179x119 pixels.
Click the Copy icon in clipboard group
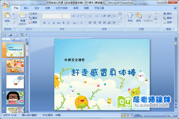[14, 18]
